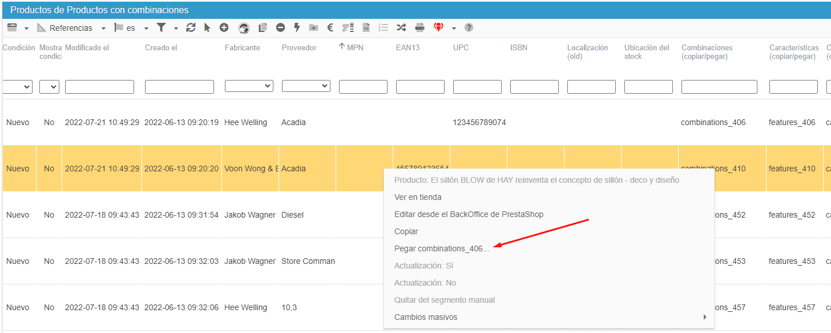Viewport: 831px width, 333px height.
Task: Click the minus icon to delete product
Action: pos(280,27)
